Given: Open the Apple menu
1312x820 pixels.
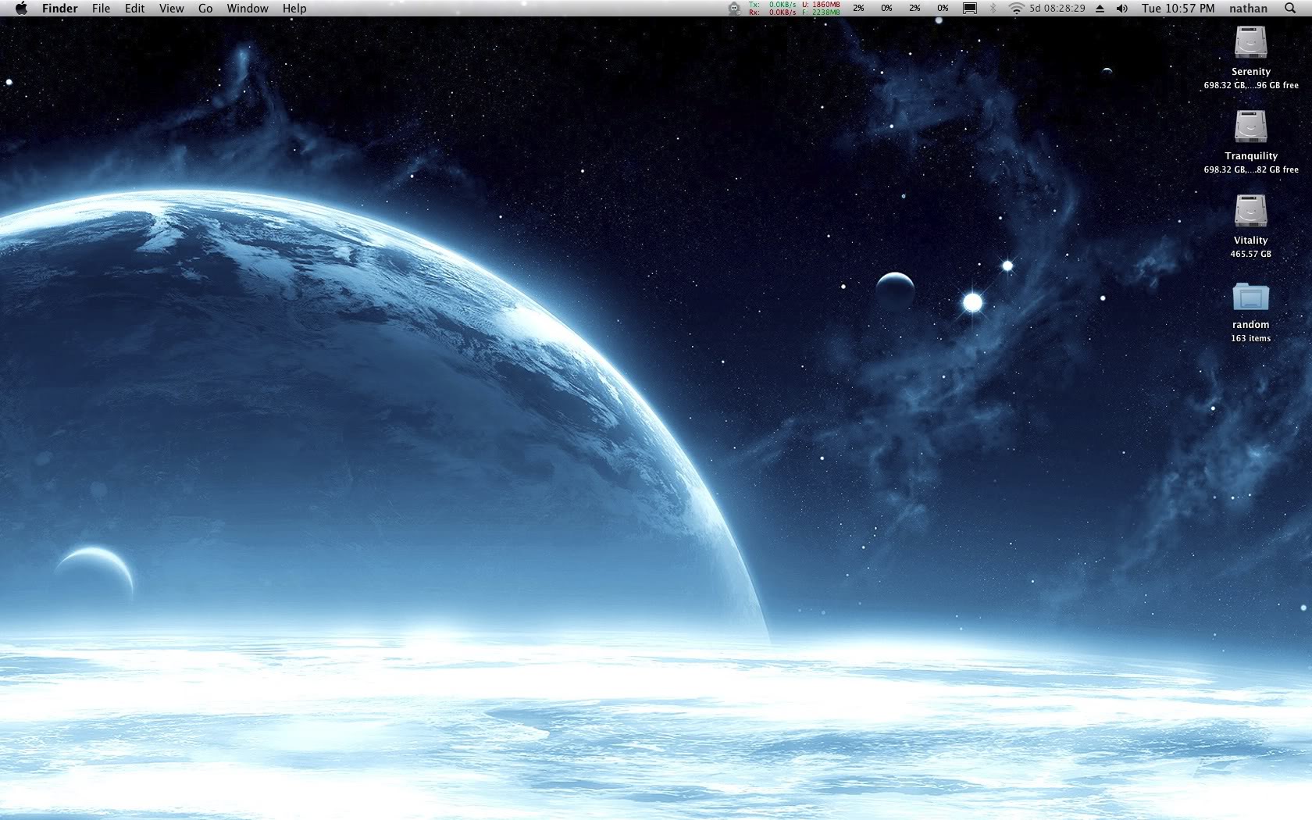Looking at the screenshot, I should [21, 9].
